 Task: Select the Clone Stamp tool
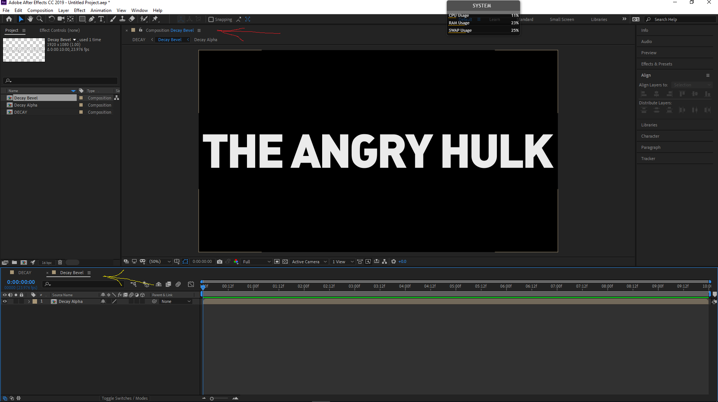(x=122, y=19)
